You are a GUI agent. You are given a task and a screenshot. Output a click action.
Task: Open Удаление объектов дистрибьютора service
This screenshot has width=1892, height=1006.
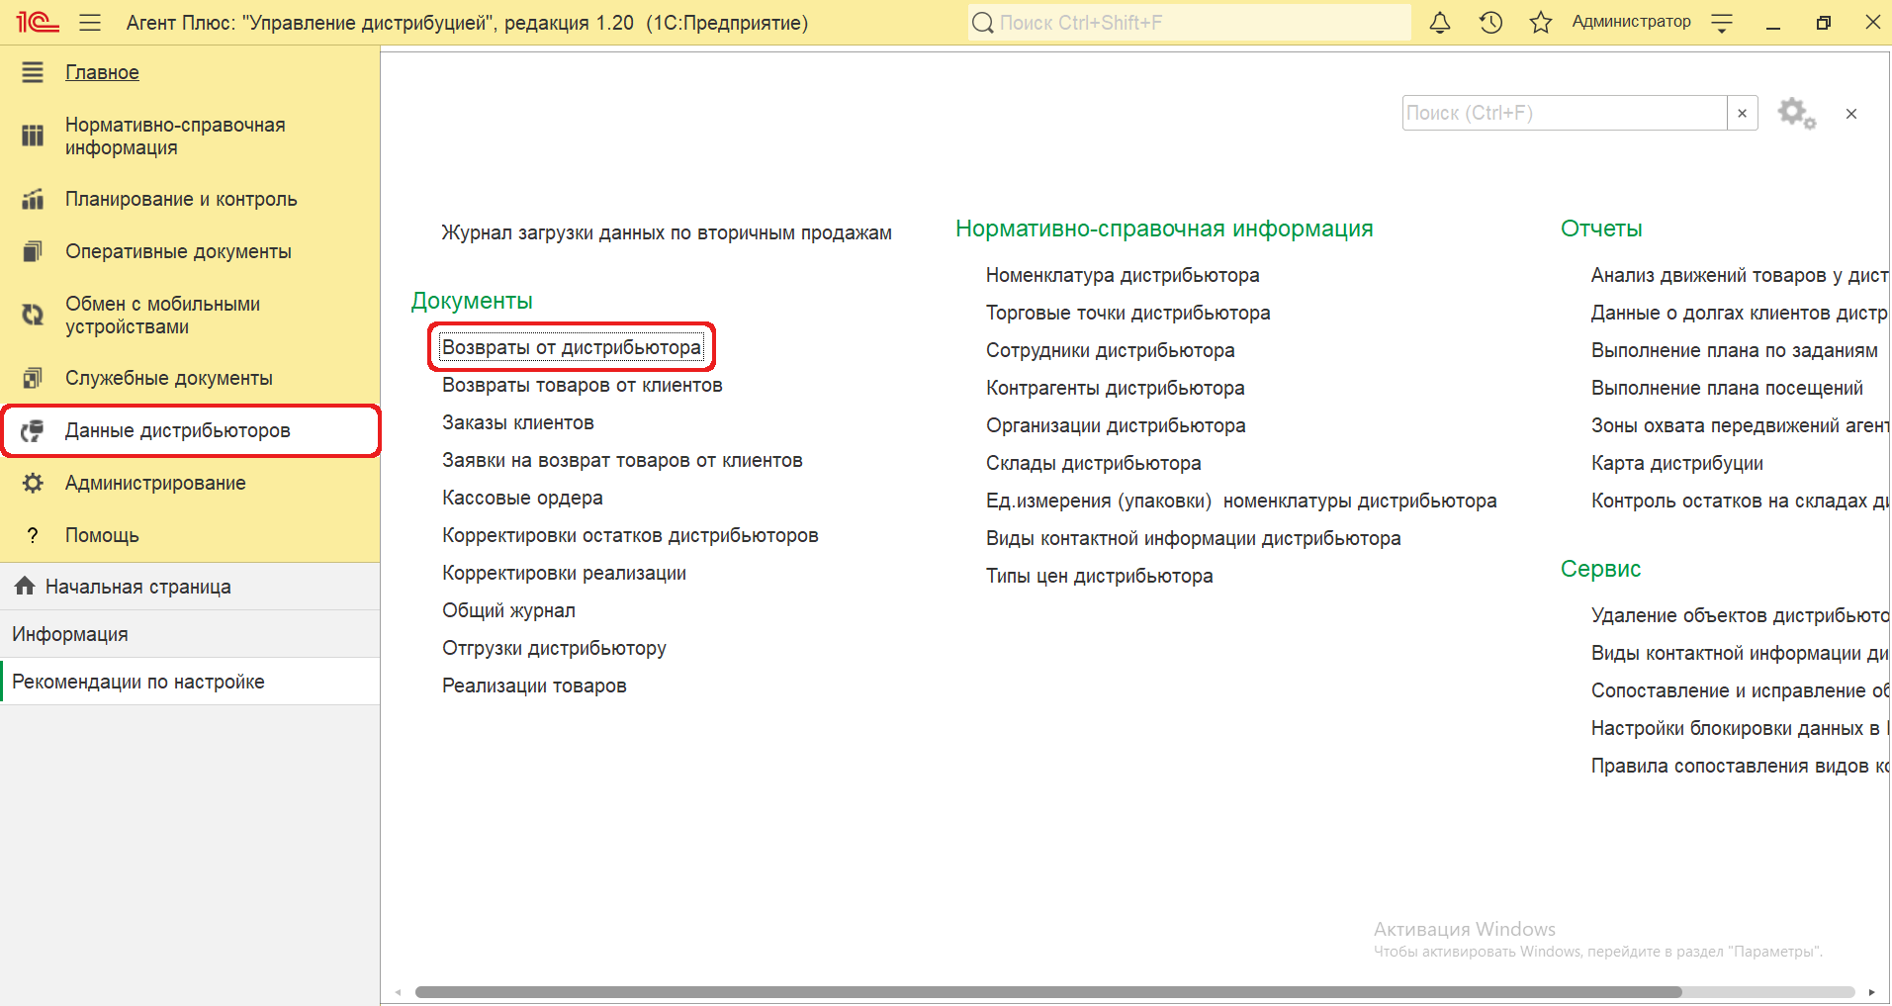(x=1740, y=615)
